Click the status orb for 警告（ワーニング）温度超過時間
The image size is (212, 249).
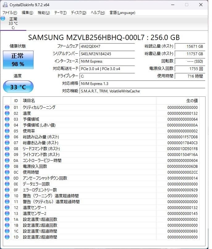tap(7, 196)
